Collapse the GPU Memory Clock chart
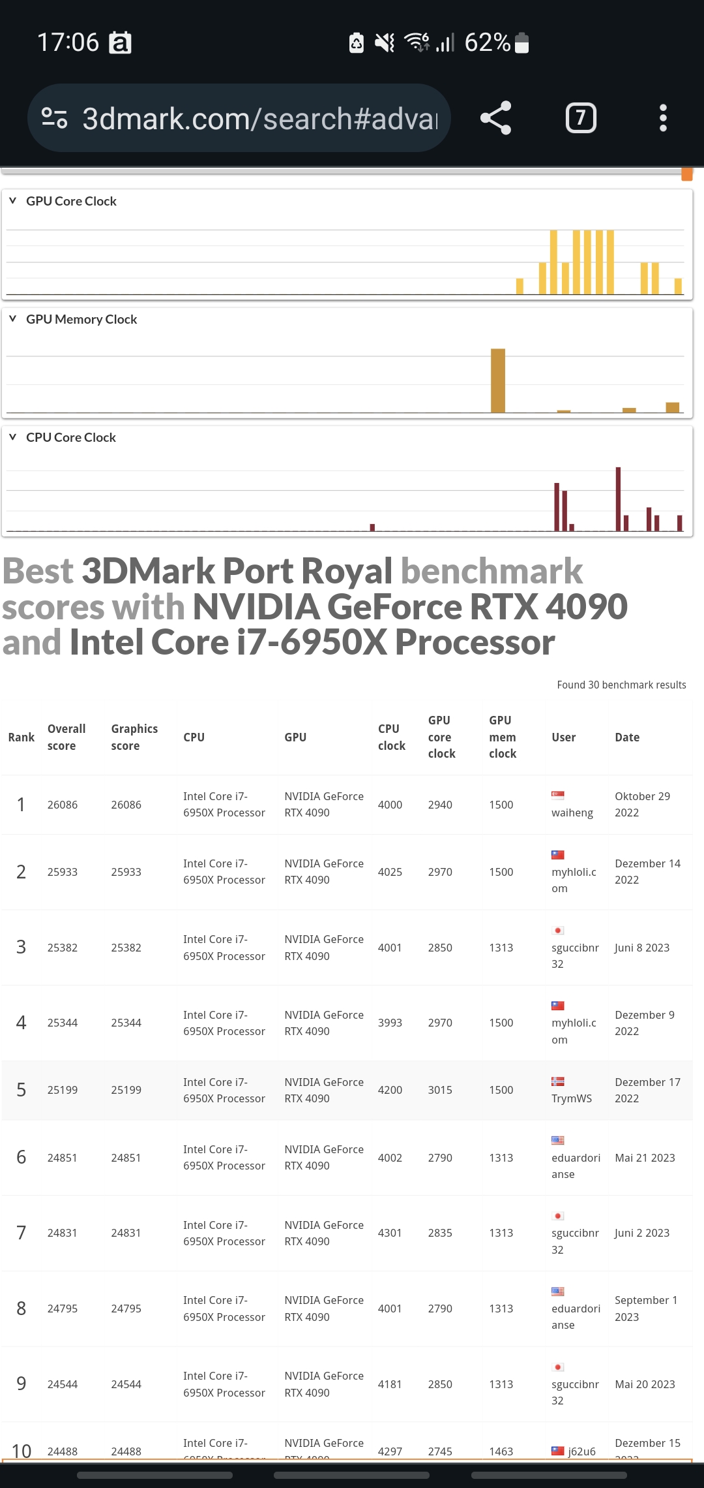Screen dimensions: 704x1488 (x=12, y=318)
